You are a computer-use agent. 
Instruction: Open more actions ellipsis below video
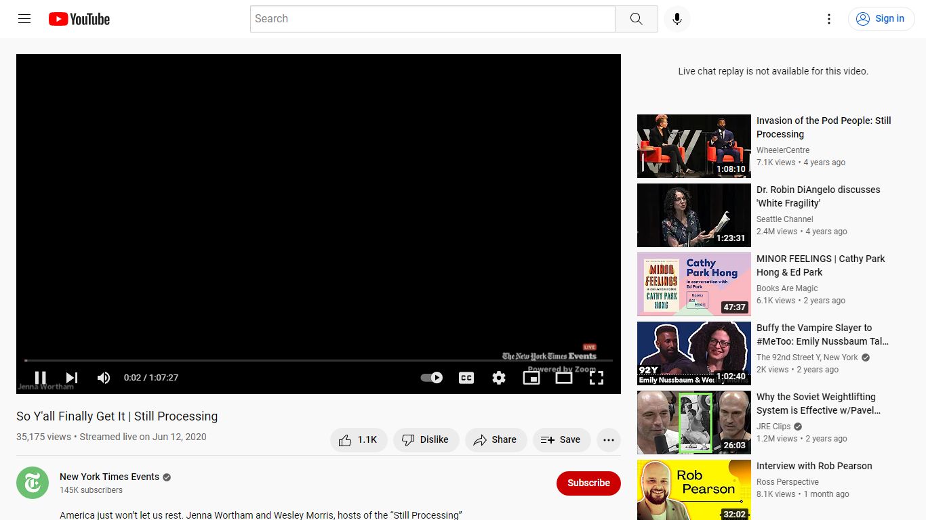(x=609, y=440)
